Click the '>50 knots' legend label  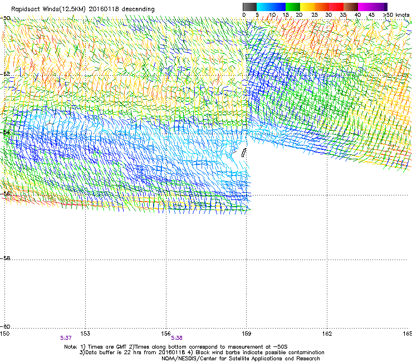coord(396,15)
